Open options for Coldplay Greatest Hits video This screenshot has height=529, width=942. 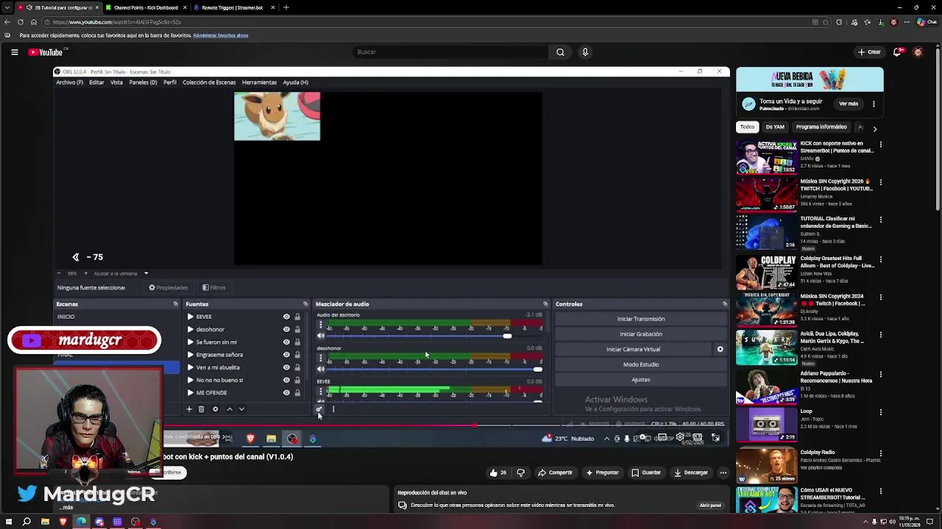pos(880,260)
